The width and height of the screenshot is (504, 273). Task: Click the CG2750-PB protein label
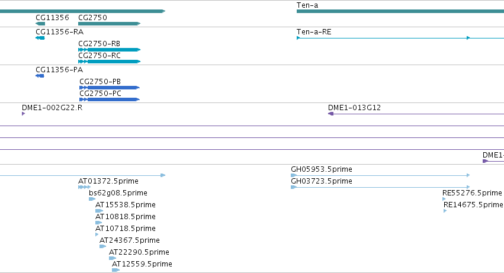(x=100, y=82)
